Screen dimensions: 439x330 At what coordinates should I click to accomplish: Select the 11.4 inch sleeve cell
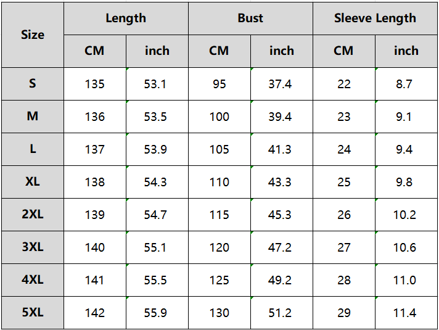point(404,313)
